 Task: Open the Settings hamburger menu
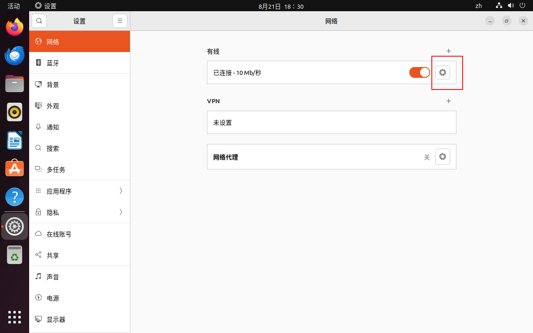(120, 21)
